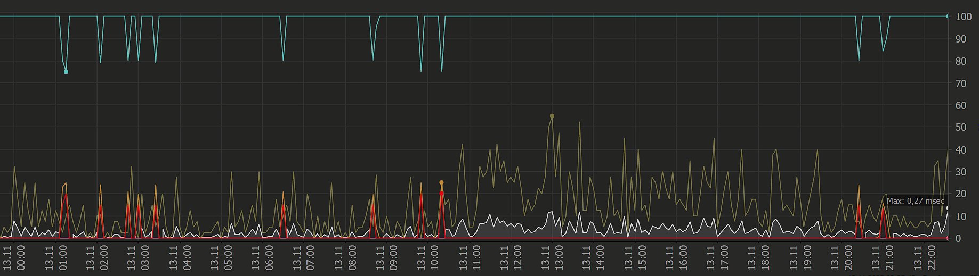Viewport: 979px width, 276px height.
Task: Click the olive peak marker near 13:00
Action: coord(552,116)
